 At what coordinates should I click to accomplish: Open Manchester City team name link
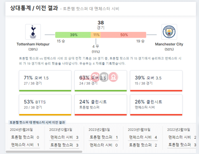tap(169, 44)
